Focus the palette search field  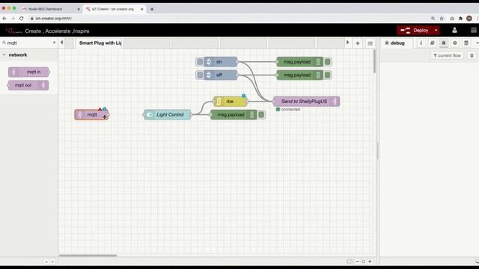(x=29, y=43)
